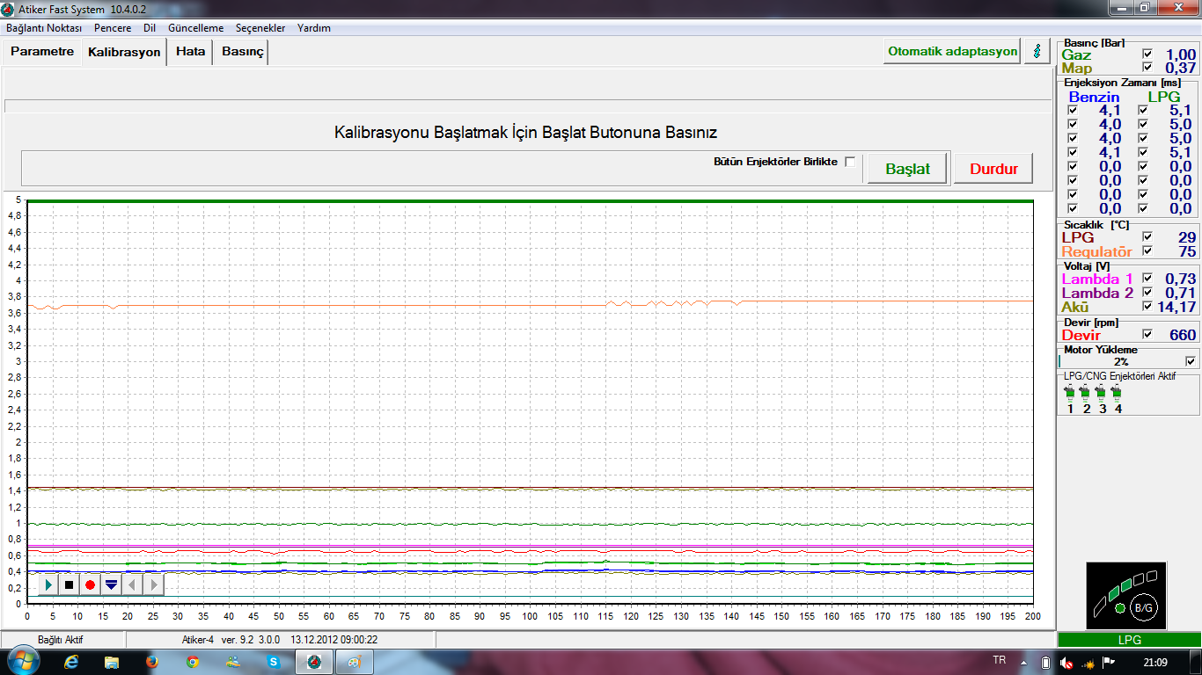Image resolution: width=1202 pixels, height=675 pixels.
Task: Click the muted volume tray icon
Action: click(x=1066, y=662)
